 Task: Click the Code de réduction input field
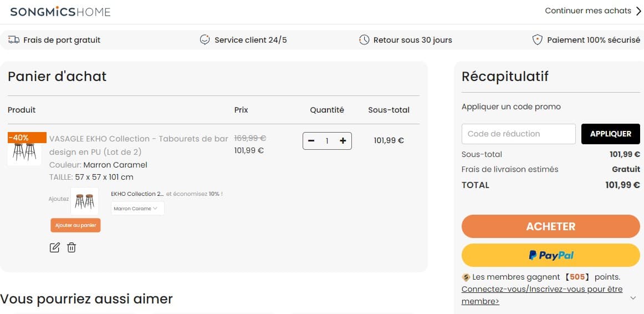click(518, 134)
